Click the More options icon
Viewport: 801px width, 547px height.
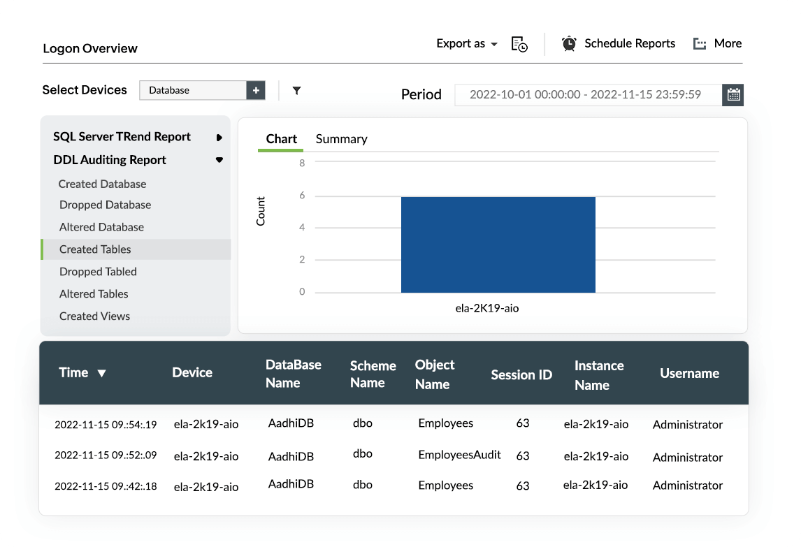pyautogui.click(x=700, y=44)
